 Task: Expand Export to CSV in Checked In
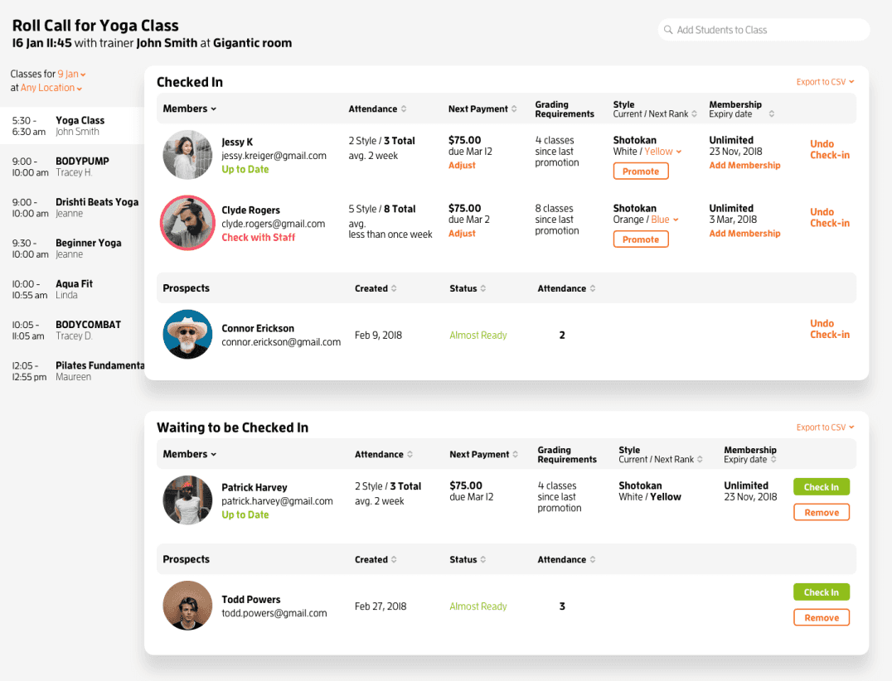click(x=825, y=82)
